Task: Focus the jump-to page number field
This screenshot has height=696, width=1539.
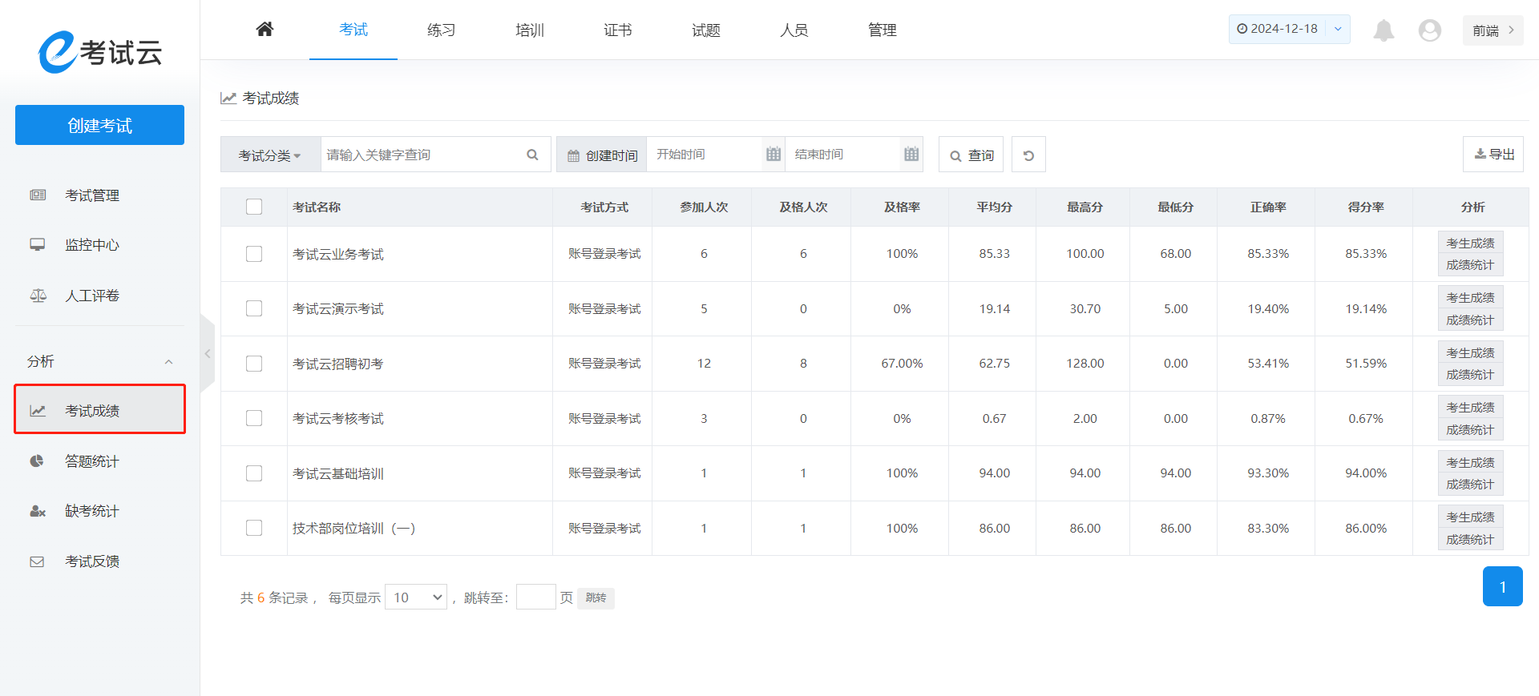Action: coord(535,597)
